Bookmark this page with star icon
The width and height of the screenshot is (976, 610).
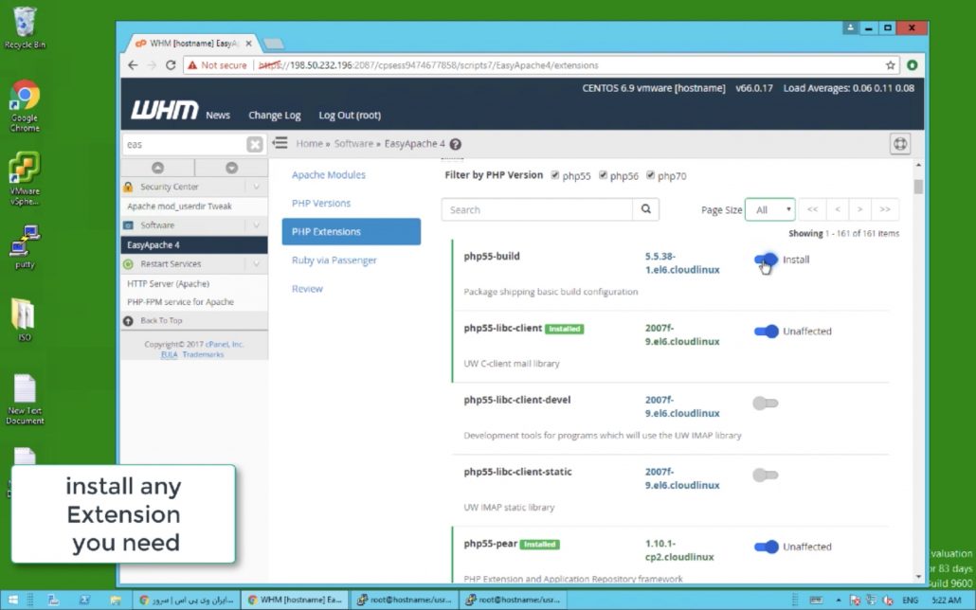890,65
